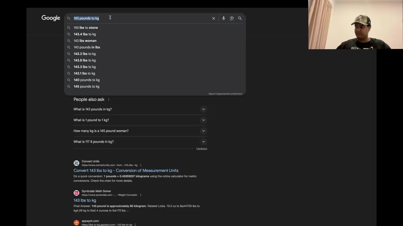
Task: Open more options for appspot.com result
Action: coord(135,225)
